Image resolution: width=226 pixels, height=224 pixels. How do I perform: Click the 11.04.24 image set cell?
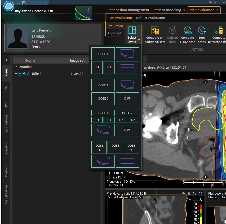point(77,74)
